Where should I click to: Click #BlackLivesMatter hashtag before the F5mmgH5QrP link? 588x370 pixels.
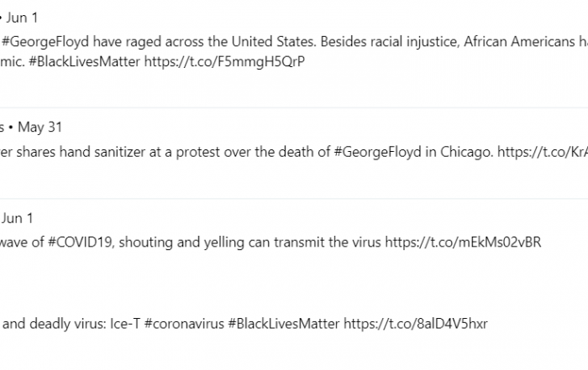pyautogui.click(x=84, y=61)
